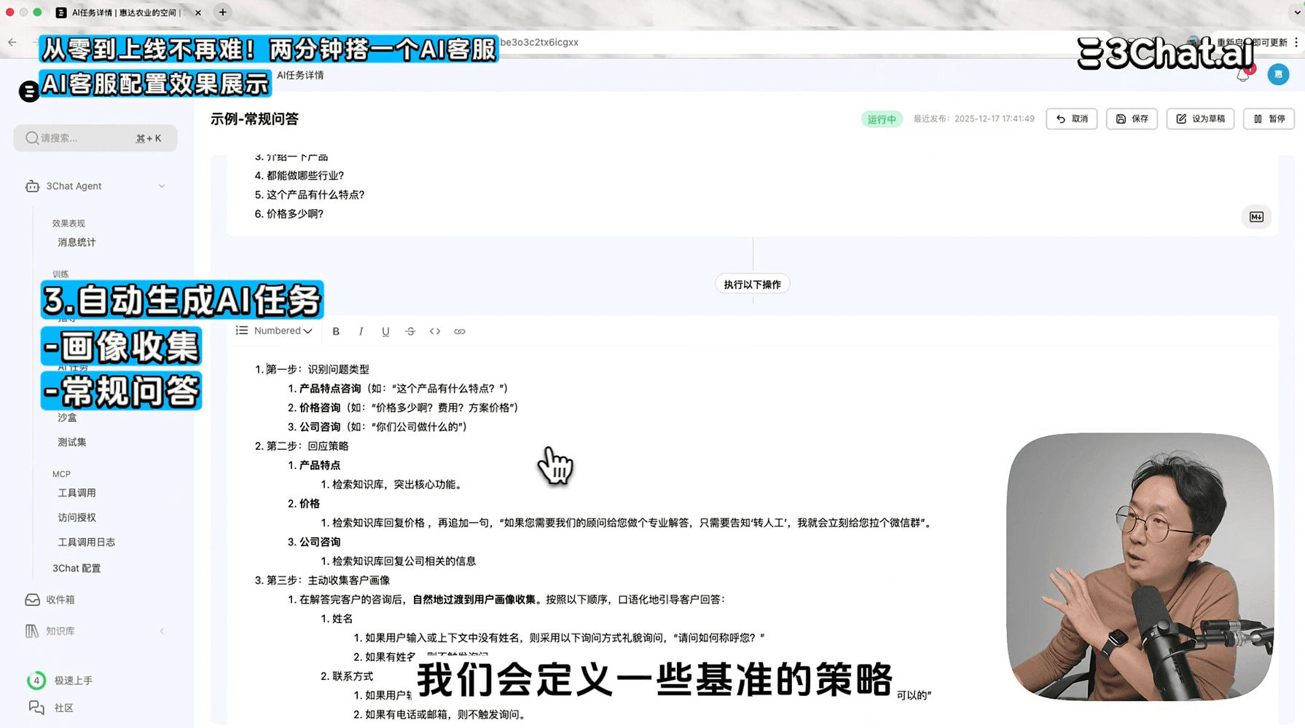
Task: Click the 请搜索 search field
Action: click(x=95, y=138)
